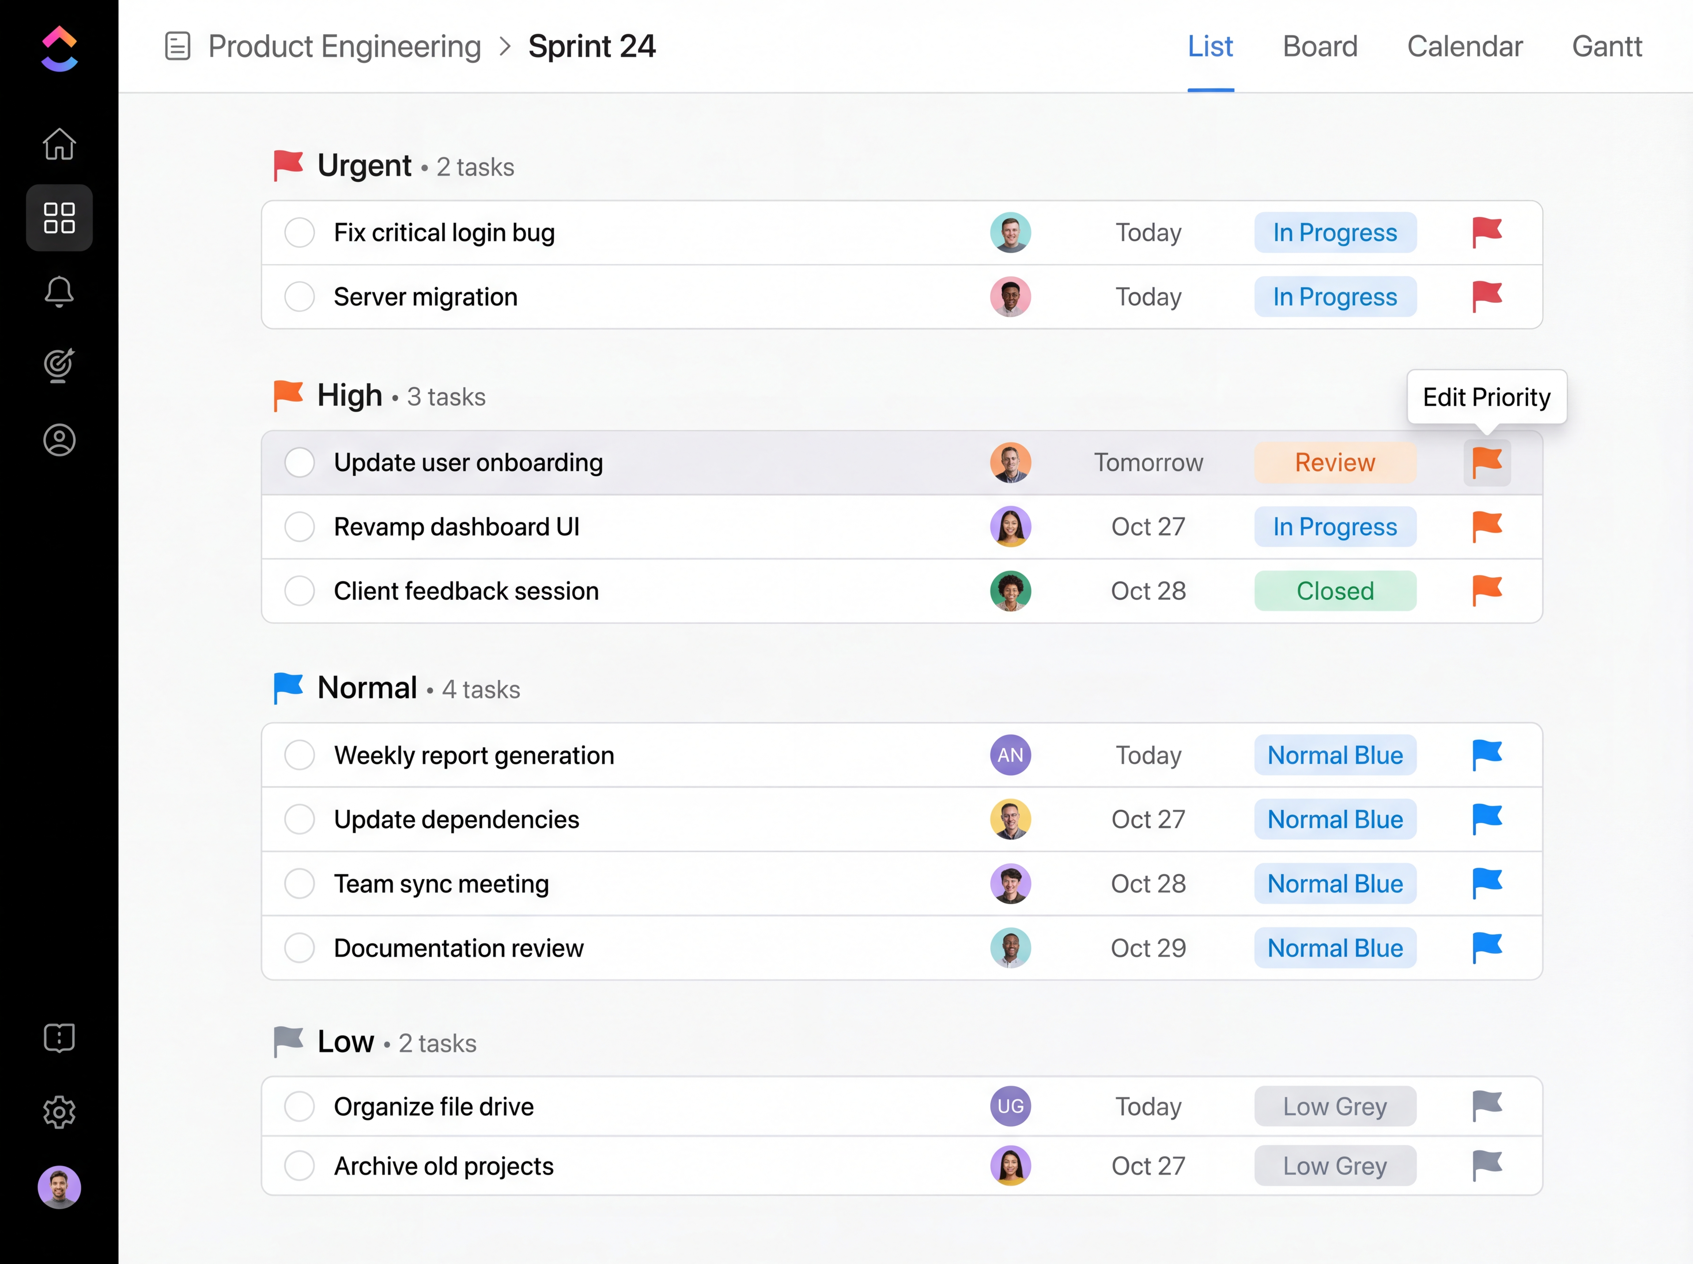Open the settings gear in sidebar
This screenshot has width=1693, height=1264.
pyautogui.click(x=59, y=1112)
